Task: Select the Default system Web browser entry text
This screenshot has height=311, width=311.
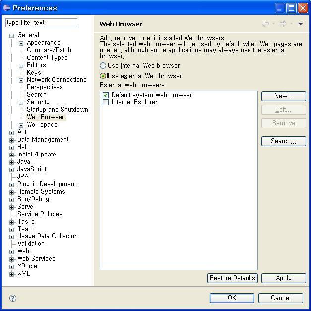Action: pyautogui.click(x=152, y=95)
